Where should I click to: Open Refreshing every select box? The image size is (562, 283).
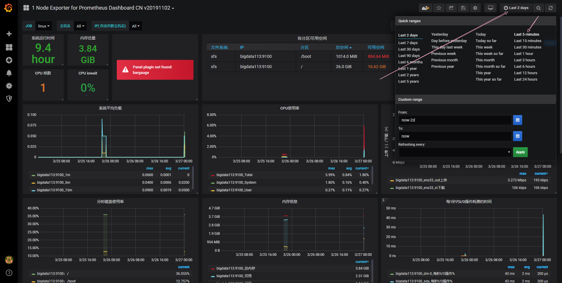click(455, 152)
